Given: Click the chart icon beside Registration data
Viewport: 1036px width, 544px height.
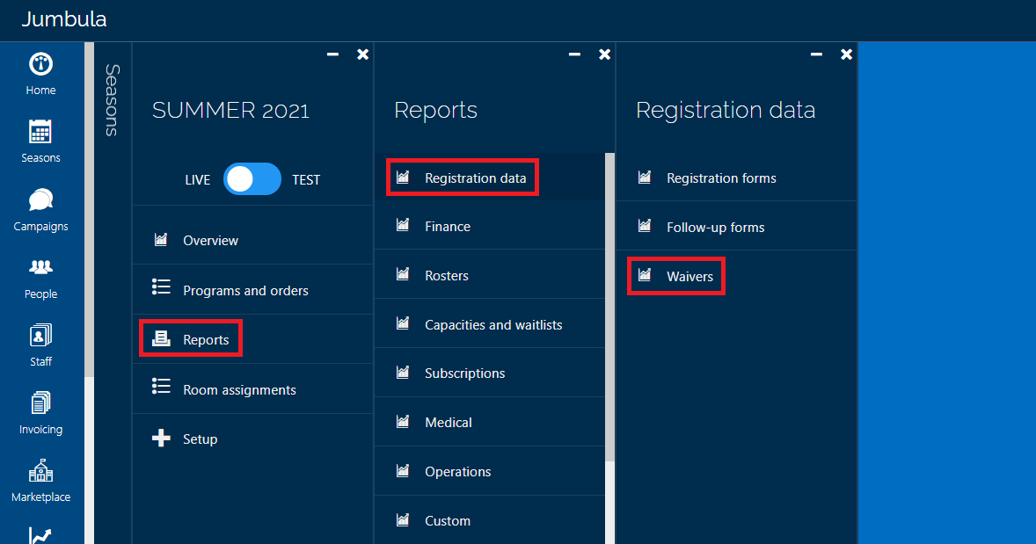Looking at the screenshot, I should [403, 177].
